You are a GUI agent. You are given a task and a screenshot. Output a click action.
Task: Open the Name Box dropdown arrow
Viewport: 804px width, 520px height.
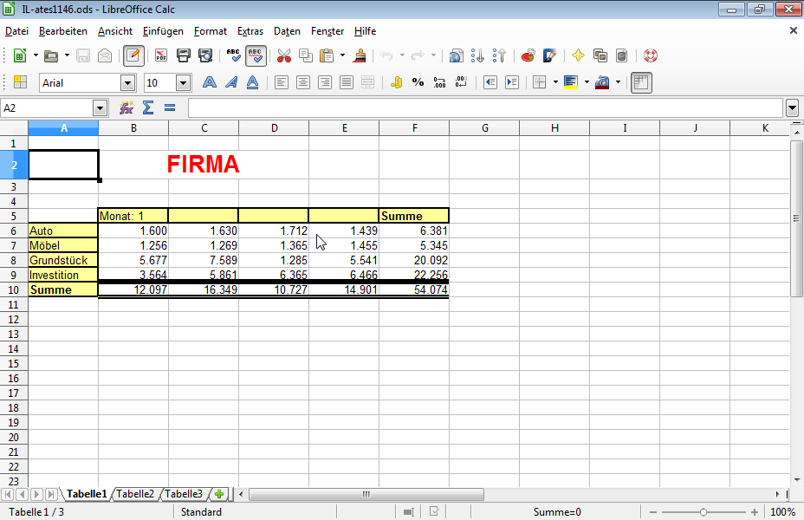(x=100, y=108)
